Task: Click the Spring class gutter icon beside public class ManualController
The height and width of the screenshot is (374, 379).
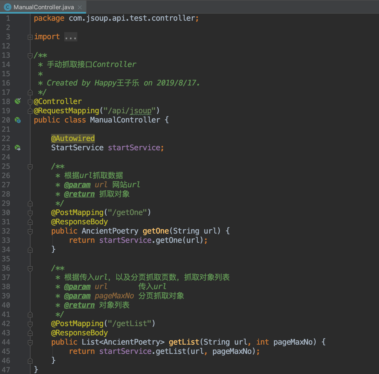Action: tap(18, 120)
